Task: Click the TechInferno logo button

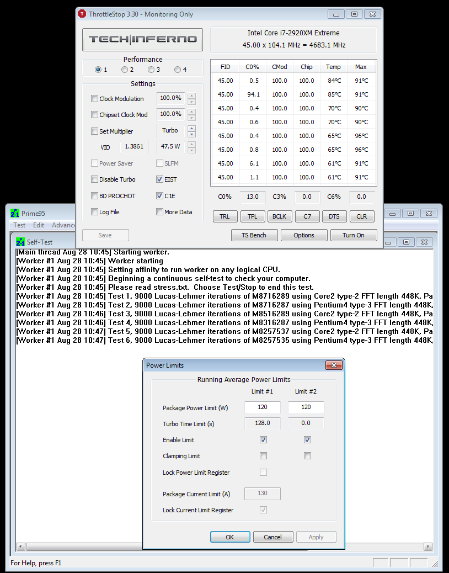Action: pyautogui.click(x=142, y=39)
